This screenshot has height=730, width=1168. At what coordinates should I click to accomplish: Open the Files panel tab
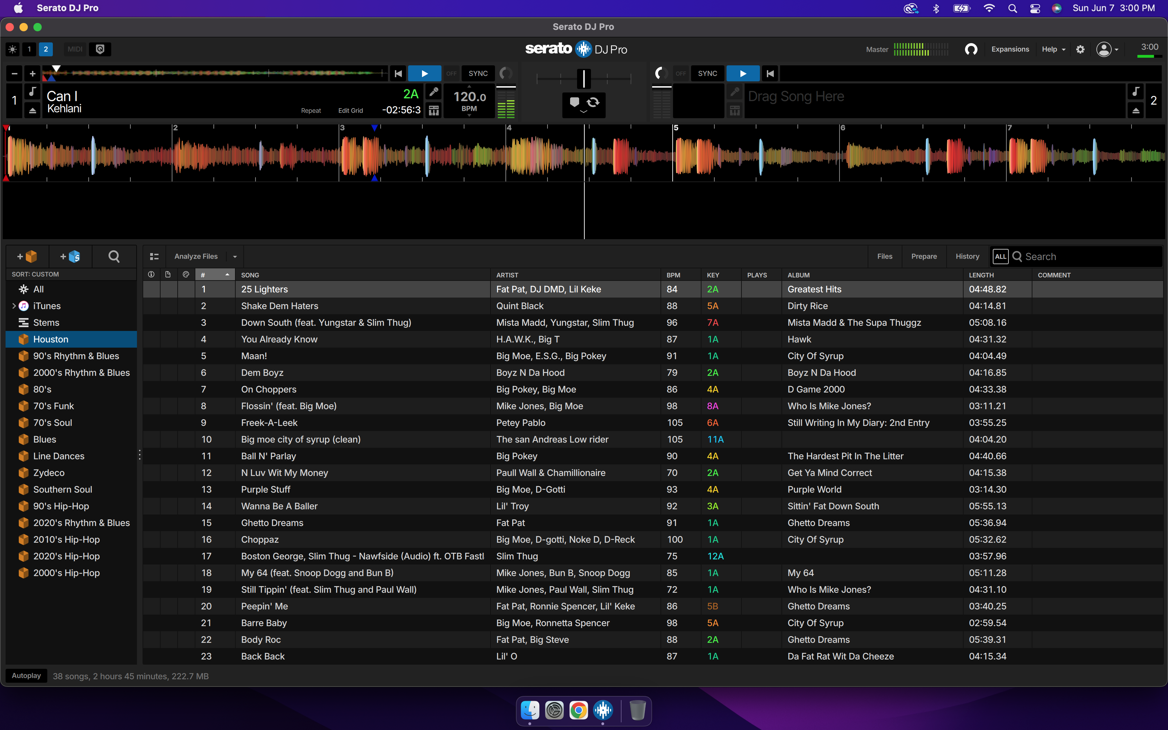point(884,257)
